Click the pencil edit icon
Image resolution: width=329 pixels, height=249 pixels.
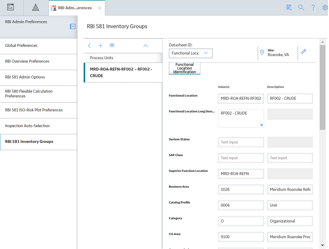pyautogui.click(x=304, y=51)
